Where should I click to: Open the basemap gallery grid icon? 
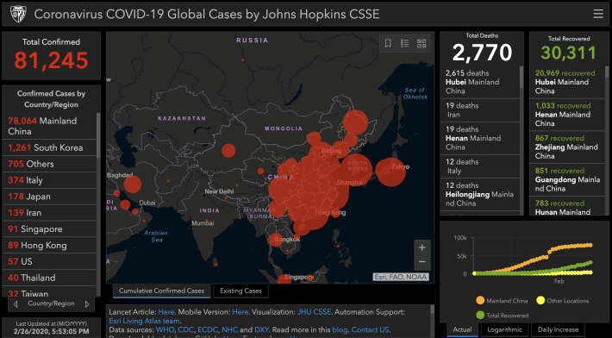(x=422, y=43)
